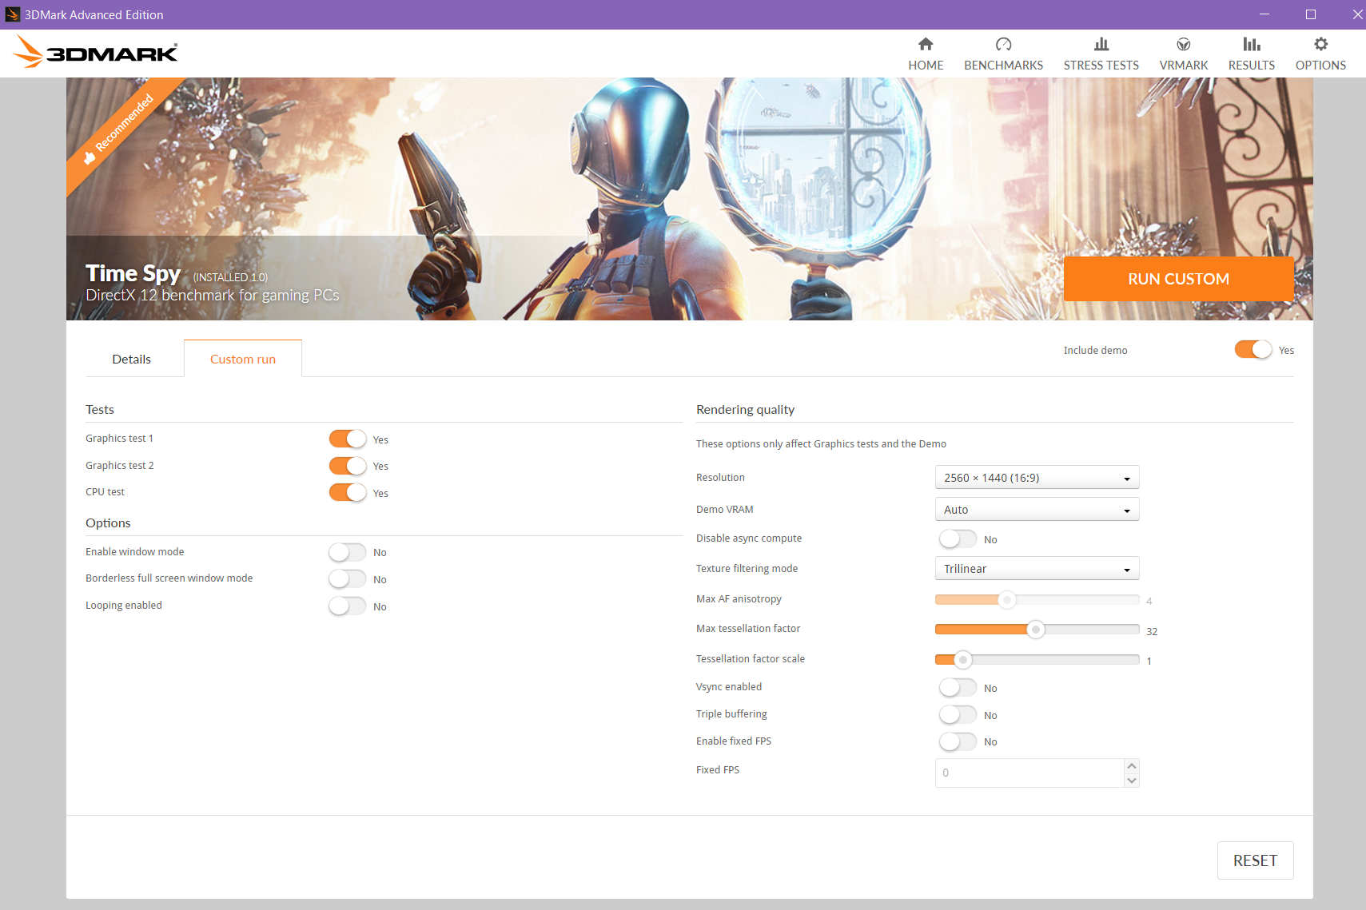Screen dimensions: 1366x910
Task: Go to VRMARK via its icon
Action: pyautogui.click(x=1183, y=53)
